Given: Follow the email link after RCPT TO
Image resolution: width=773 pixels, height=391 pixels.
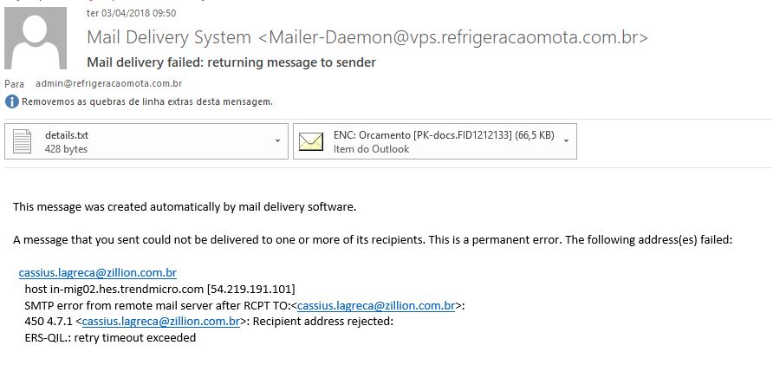Looking at the screenshot, I should pos(375,306).
